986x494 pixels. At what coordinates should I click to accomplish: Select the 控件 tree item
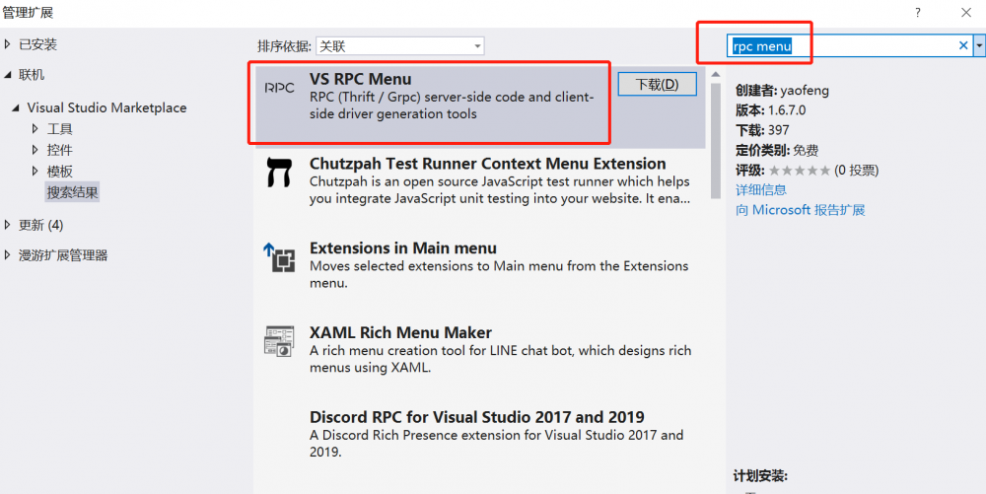point(60,150)
